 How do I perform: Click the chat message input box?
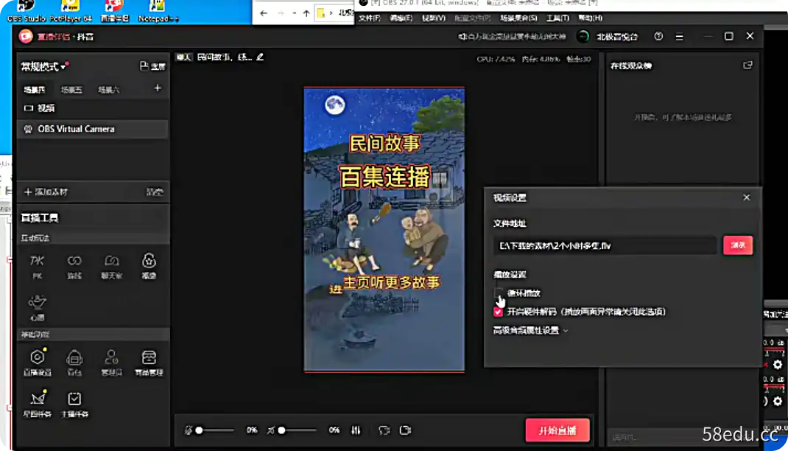(683, 438)
